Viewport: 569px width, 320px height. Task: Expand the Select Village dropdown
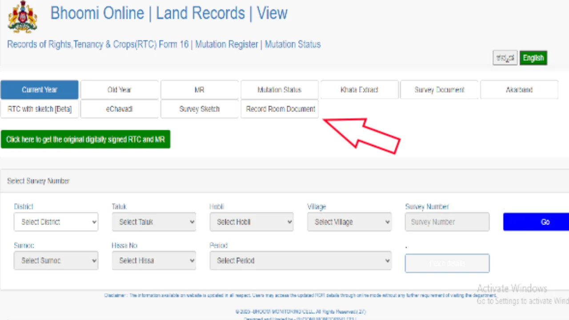point(349,222)
